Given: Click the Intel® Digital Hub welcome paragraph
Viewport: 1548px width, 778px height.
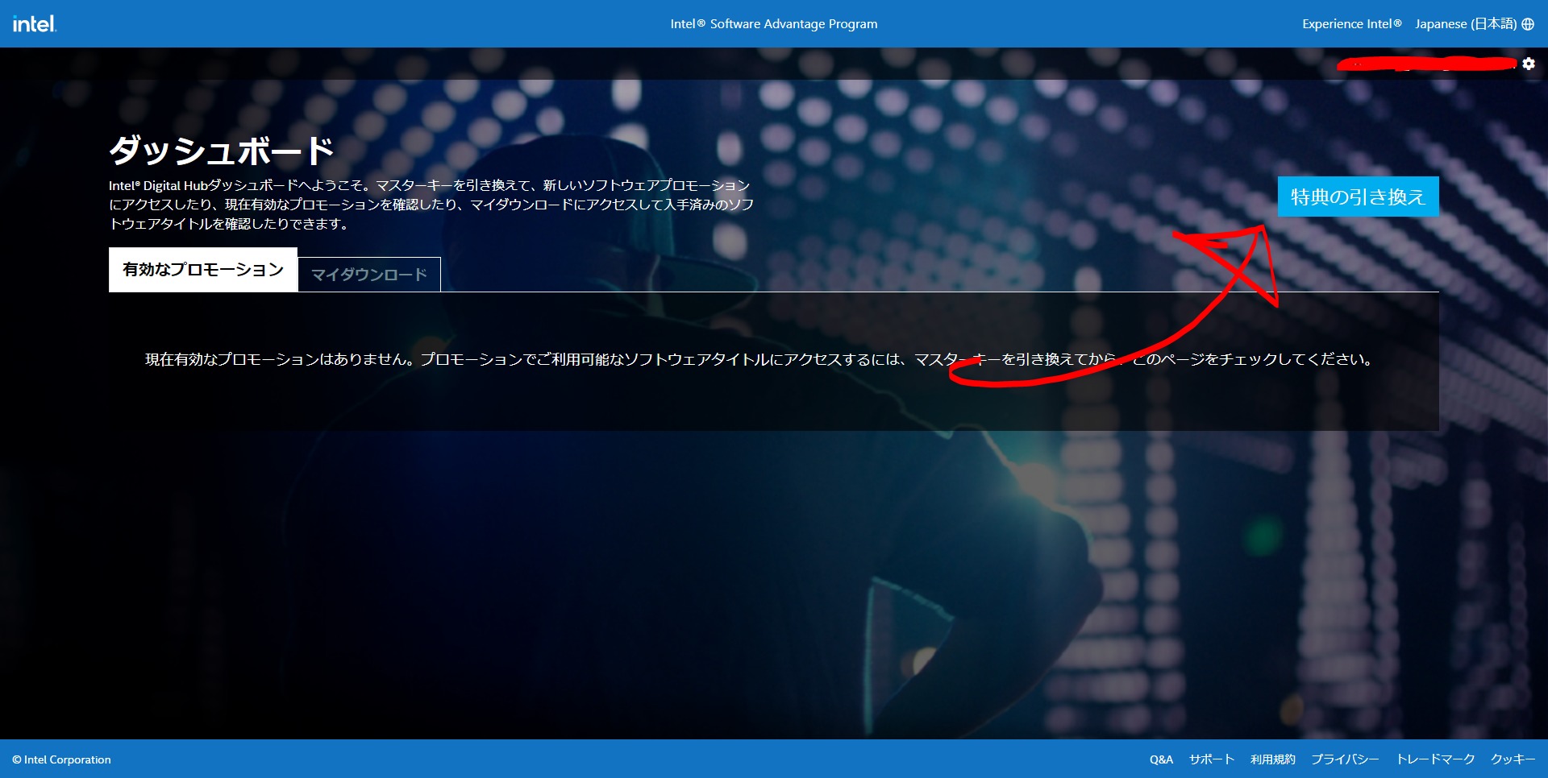Looking at the screenshot, I should [x=431, y=205].
